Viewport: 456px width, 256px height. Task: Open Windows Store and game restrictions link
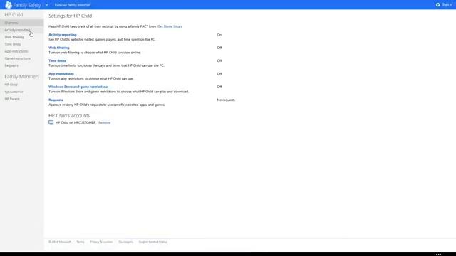pyautogui.click(x=78, y=87)
